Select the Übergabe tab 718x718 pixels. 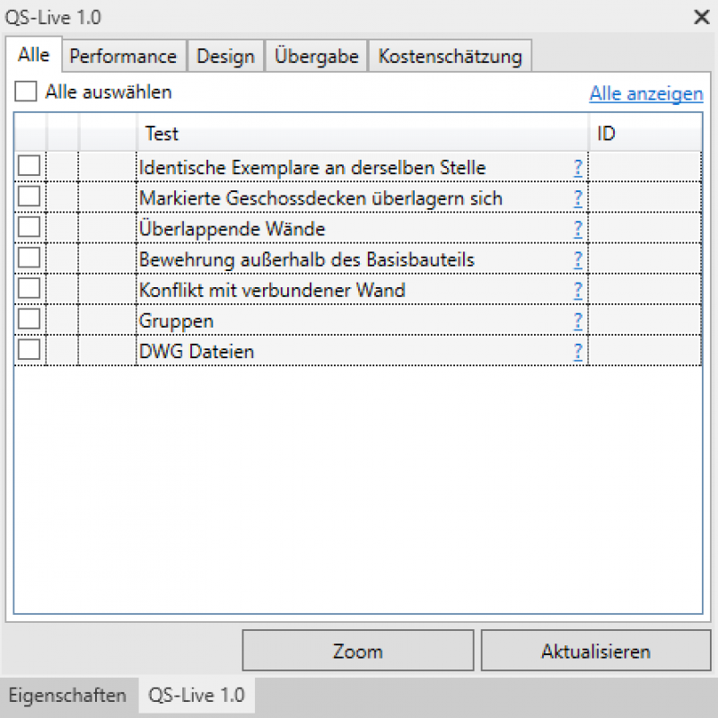click(x=317, y=56)
